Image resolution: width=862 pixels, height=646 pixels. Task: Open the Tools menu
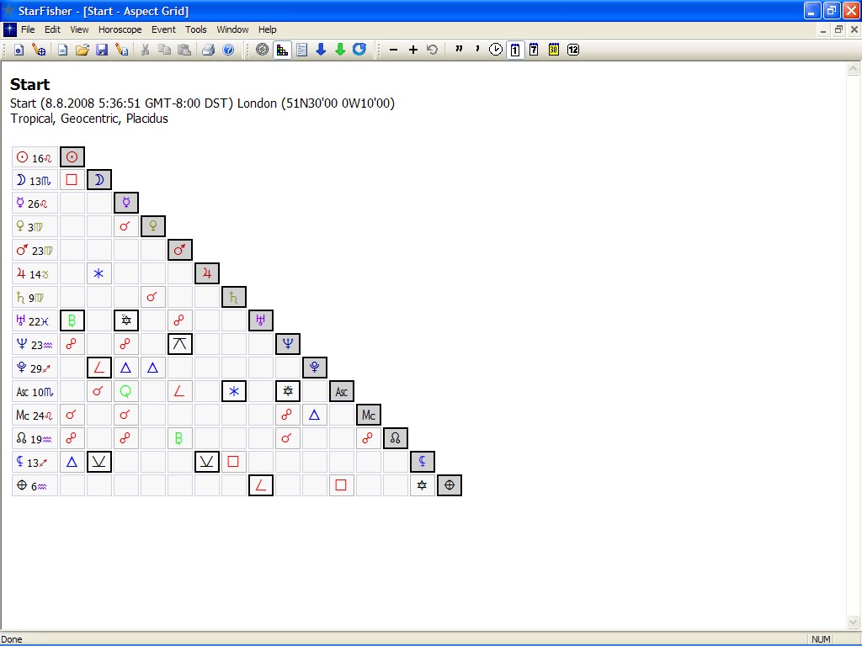click(195, 29)
